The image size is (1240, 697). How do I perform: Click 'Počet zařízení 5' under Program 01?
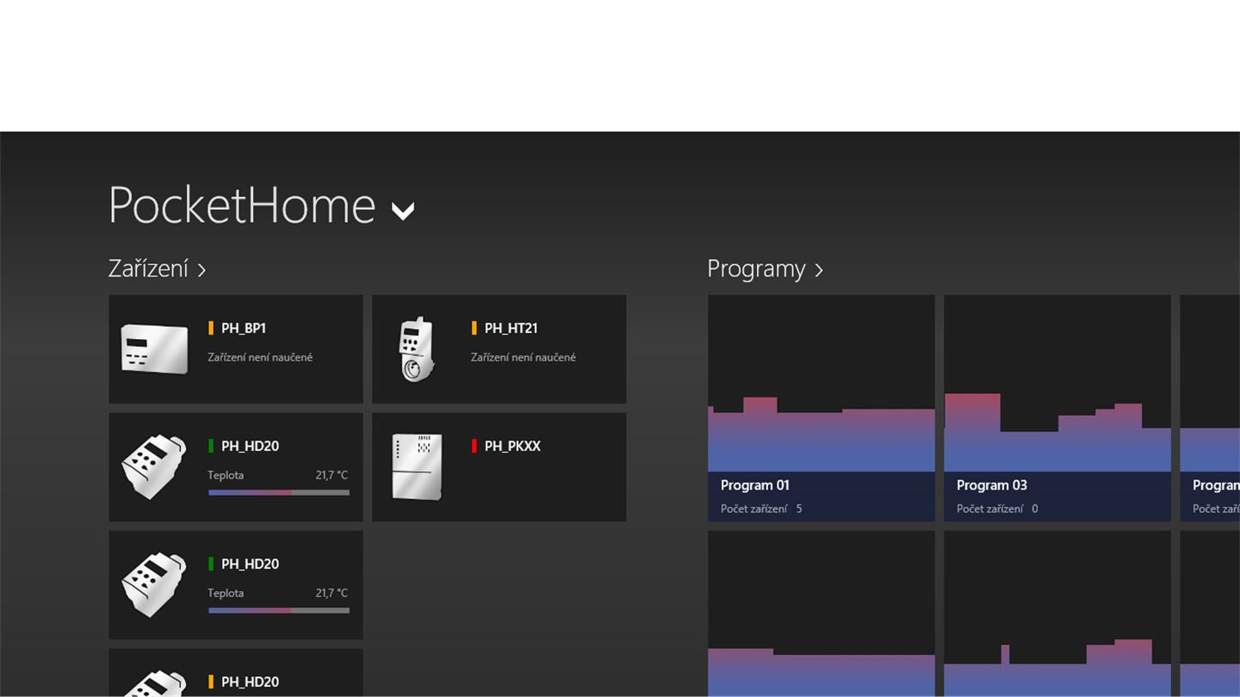[761, 509]
